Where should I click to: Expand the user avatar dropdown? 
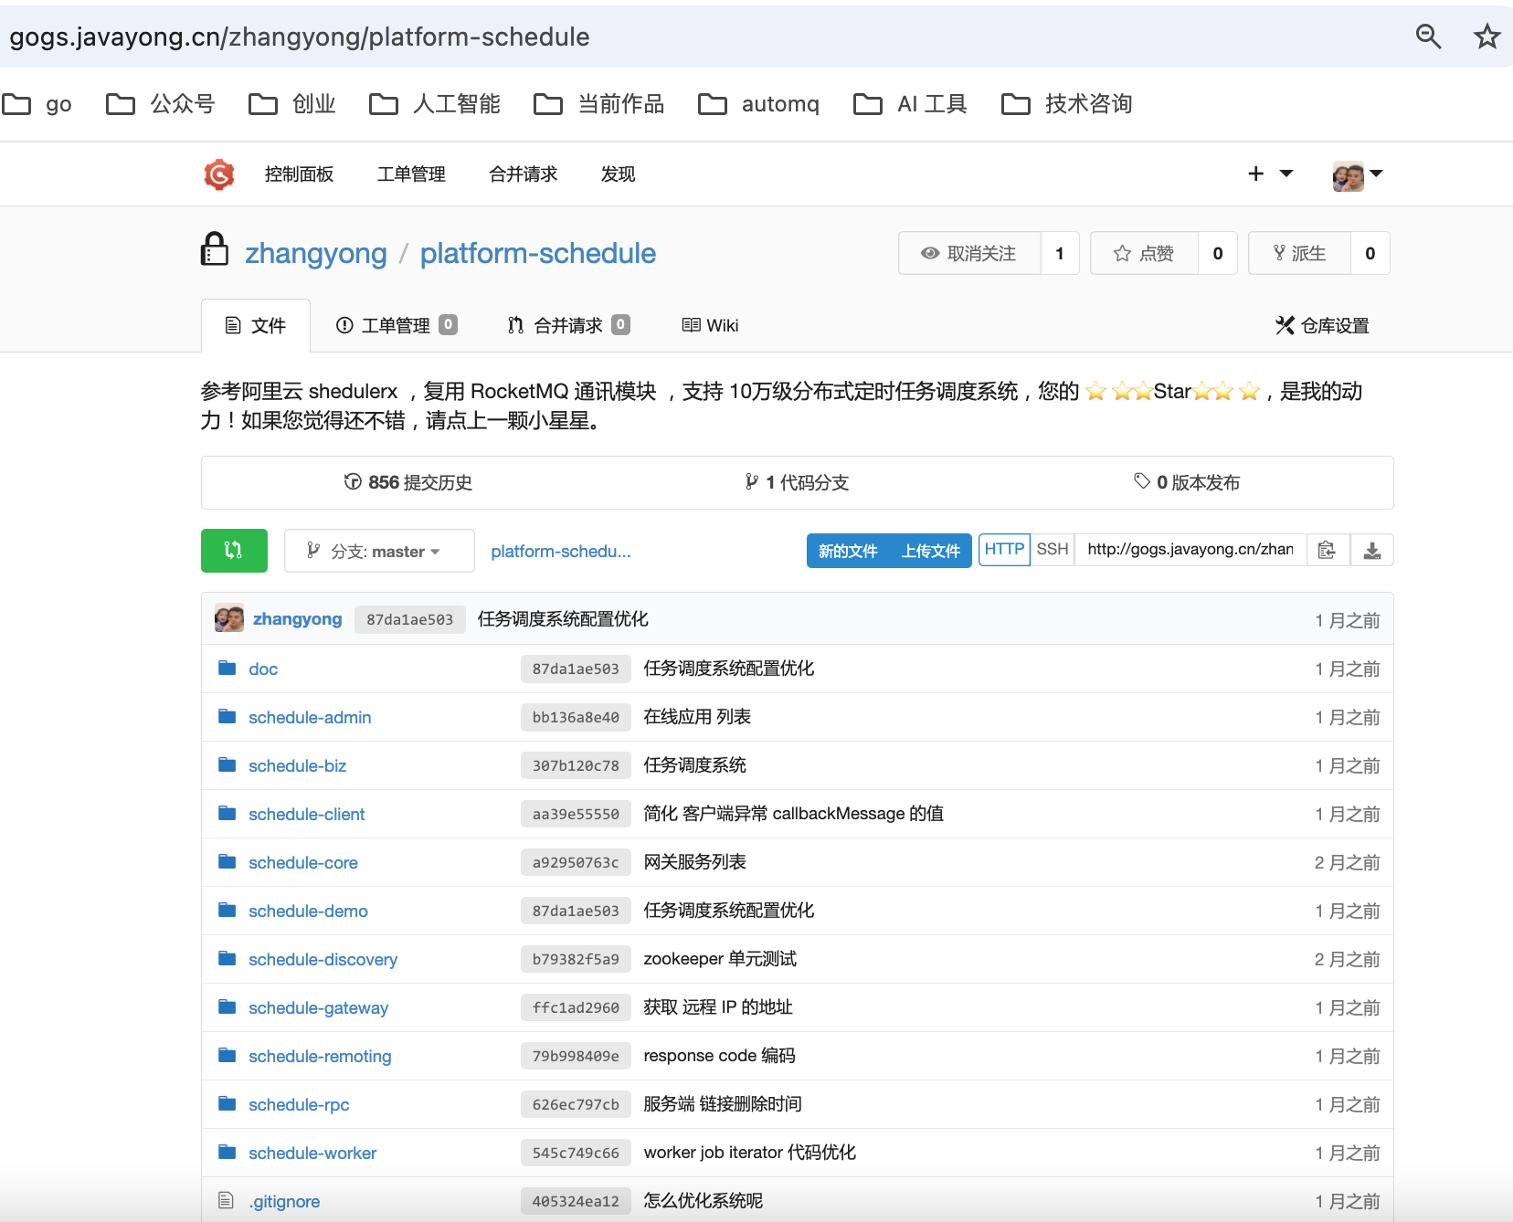coord(1357,174)
